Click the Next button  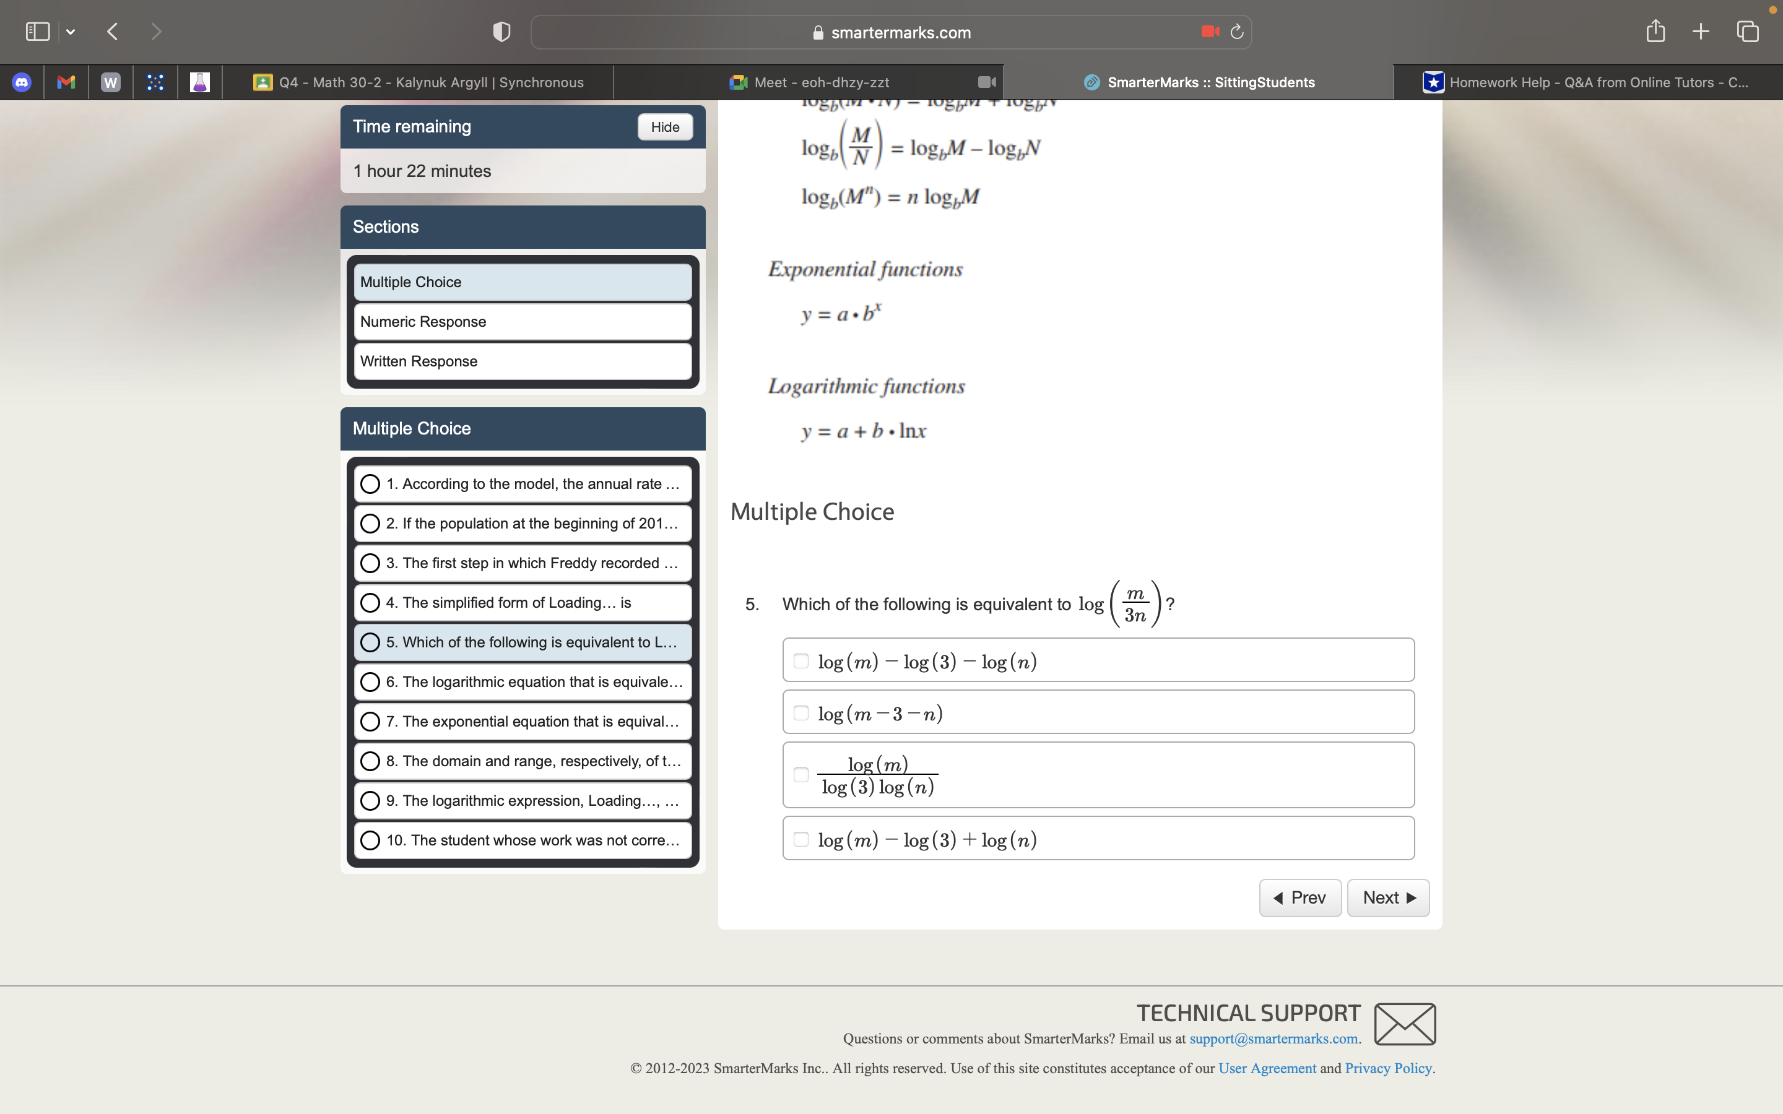click(x=1388, y=897)
